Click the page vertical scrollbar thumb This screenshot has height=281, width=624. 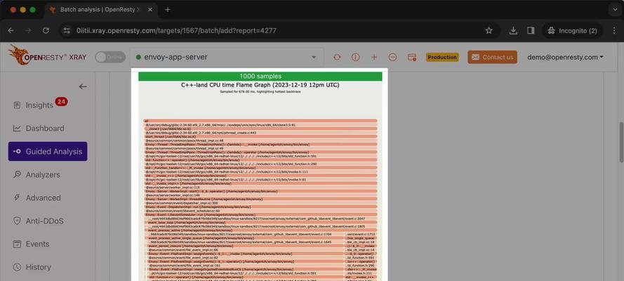[621, 142]
